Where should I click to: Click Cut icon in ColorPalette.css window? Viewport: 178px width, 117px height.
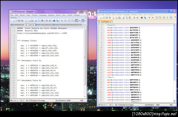(123, 18)
